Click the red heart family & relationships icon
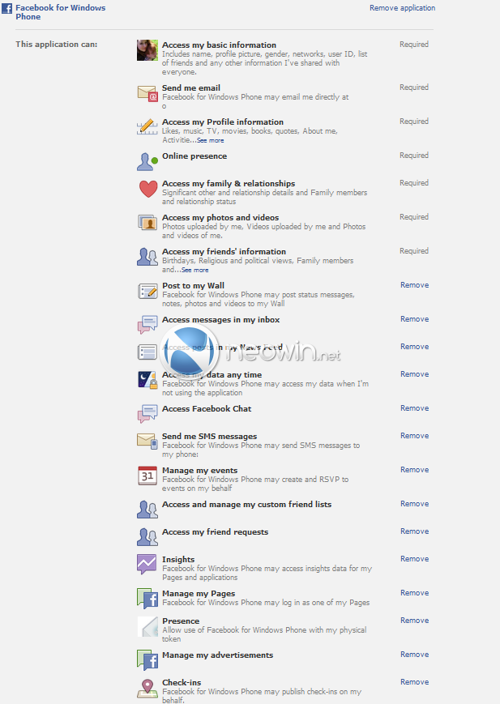Image resolution: width=500 pixels, height=704 pixels. (x=147, y=189)
